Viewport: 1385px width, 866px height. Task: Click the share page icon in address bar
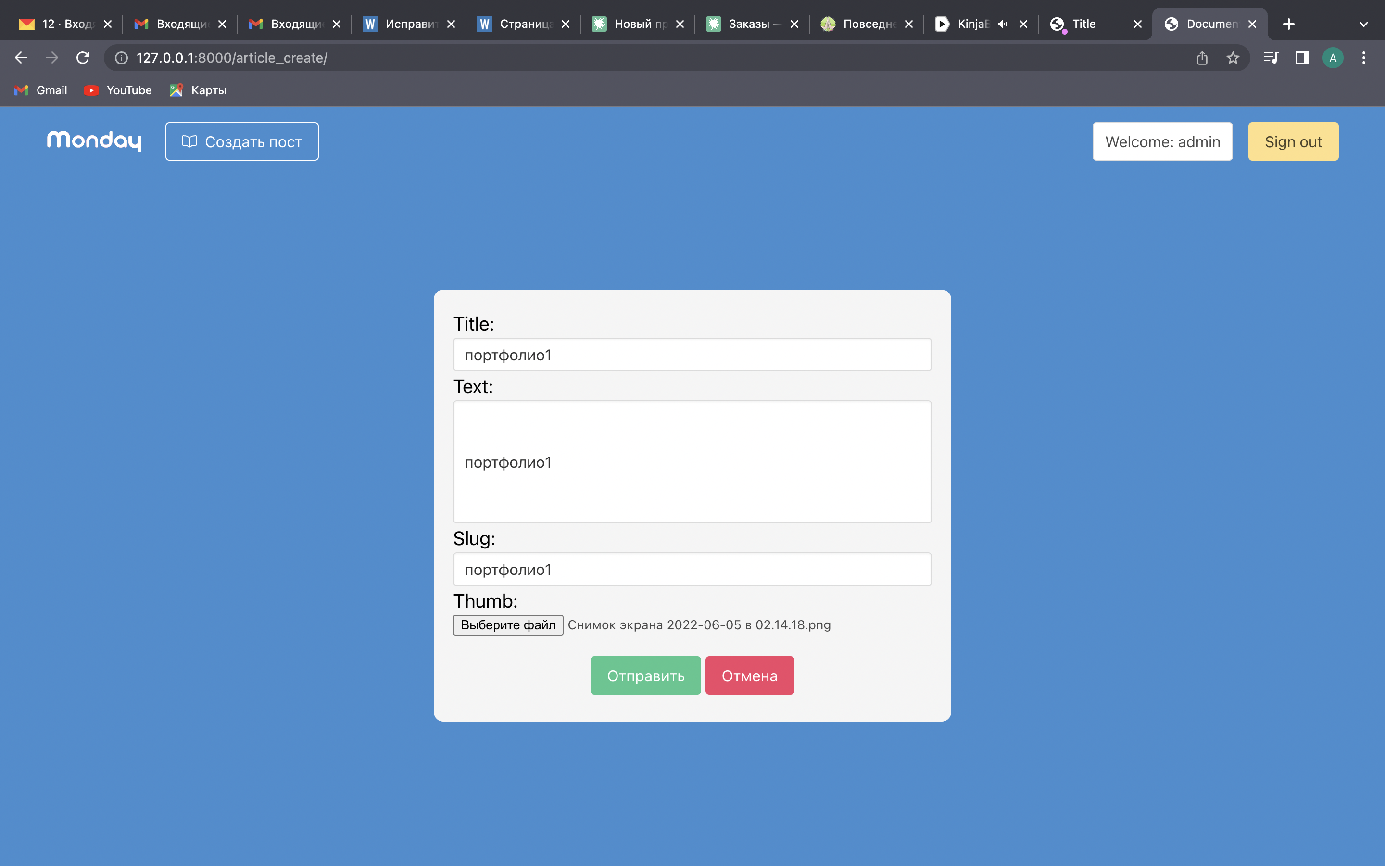tap(1202, 58)
